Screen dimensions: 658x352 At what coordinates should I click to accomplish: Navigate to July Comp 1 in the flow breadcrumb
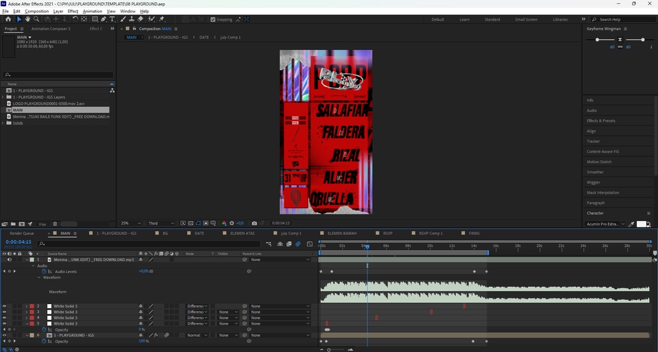230,37
